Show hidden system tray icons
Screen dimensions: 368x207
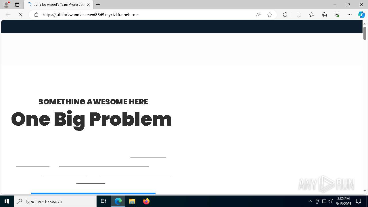[x=310, y=201]
